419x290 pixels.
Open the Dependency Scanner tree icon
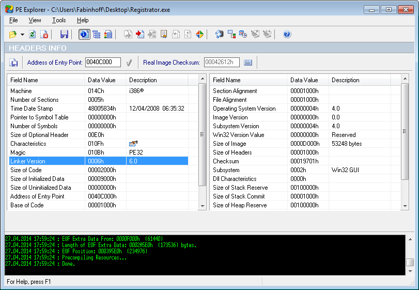click(x=231, y=34)
